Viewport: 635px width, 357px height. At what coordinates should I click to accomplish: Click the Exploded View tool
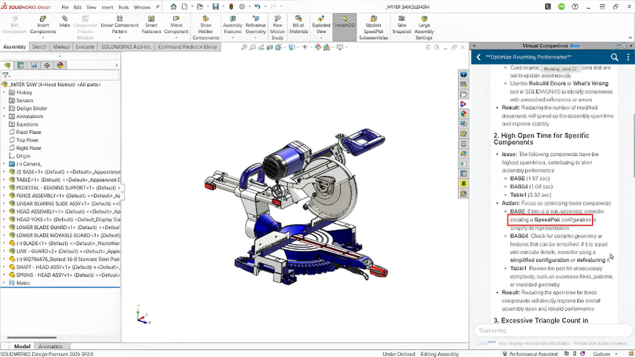click(321, 25)
